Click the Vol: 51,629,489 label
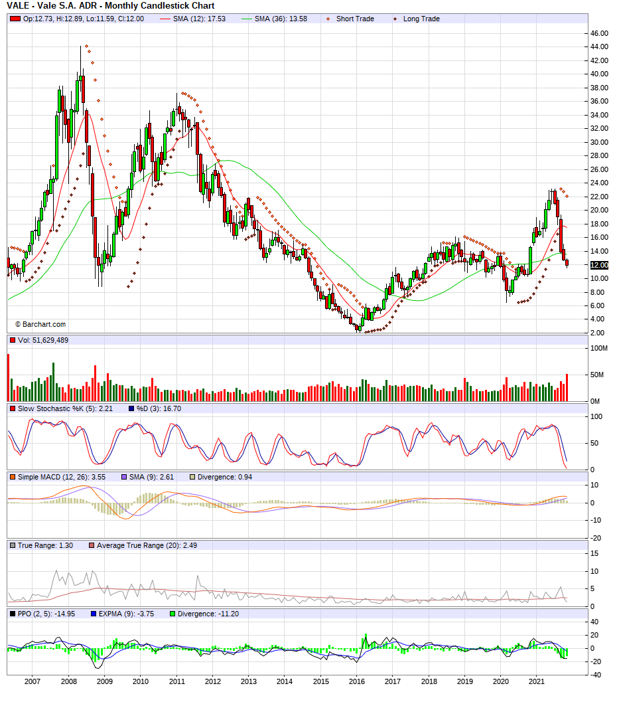This screenshot has height=702, width=617. 43,340
